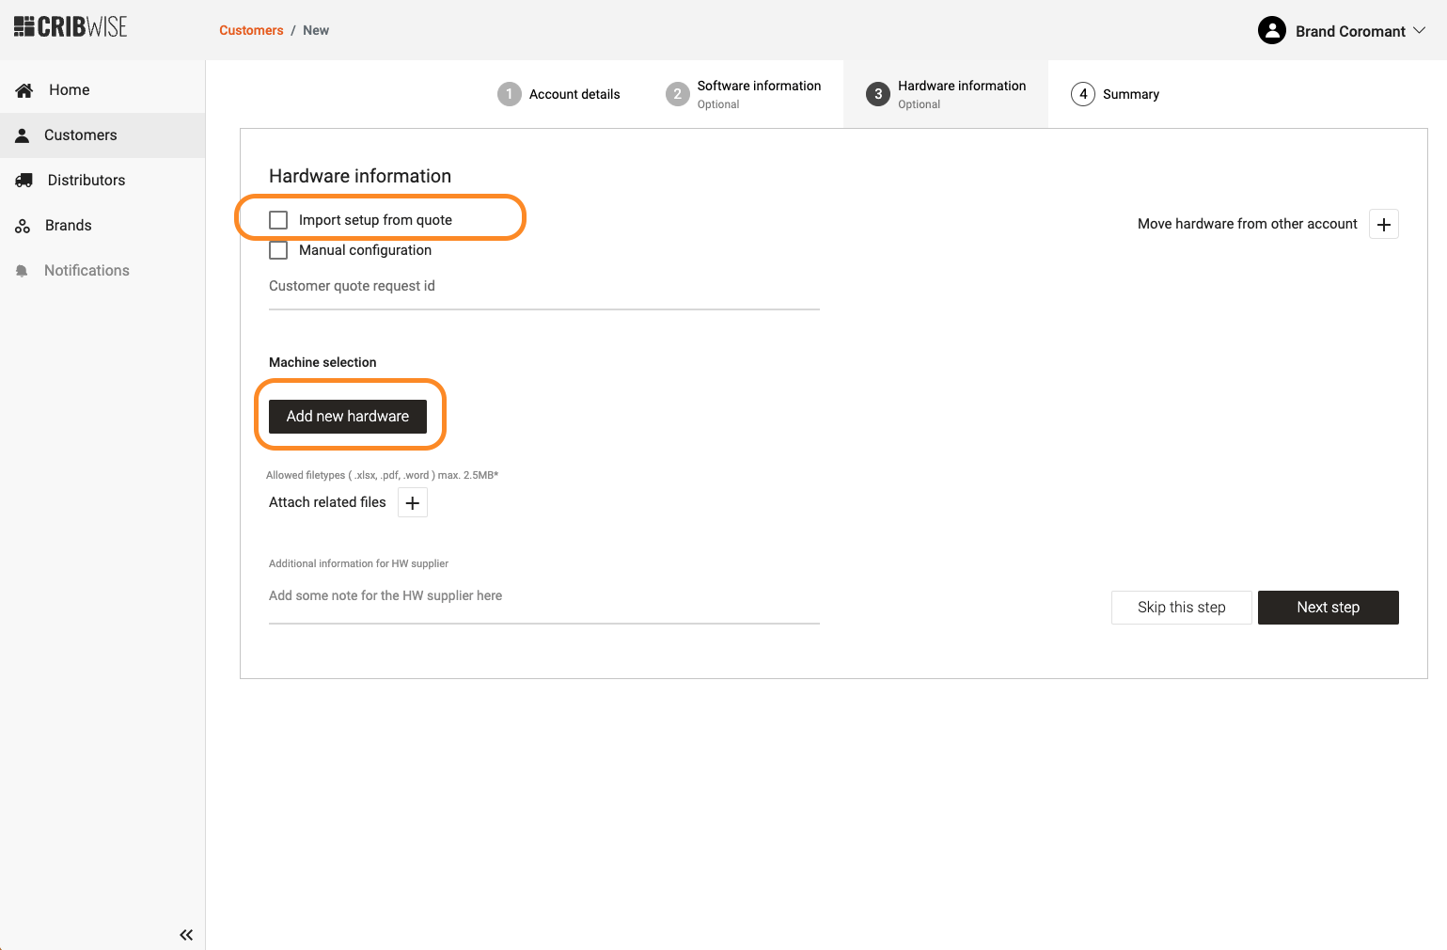This screenshot has width=1447, height=950.
Task: Click plus icon to move hardware from other account
Action: (x=1383, y=224)
